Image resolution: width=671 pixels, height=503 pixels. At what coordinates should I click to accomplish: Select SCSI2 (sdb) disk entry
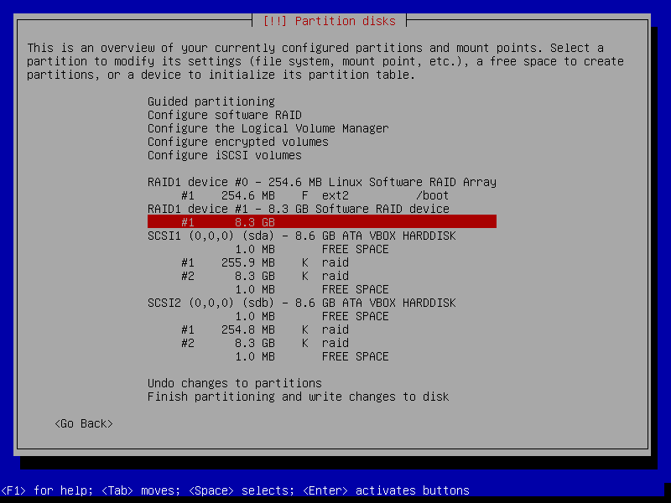pos(301,303)
